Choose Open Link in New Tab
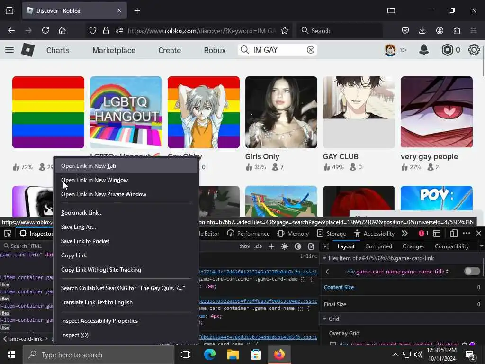 point(126,166)
